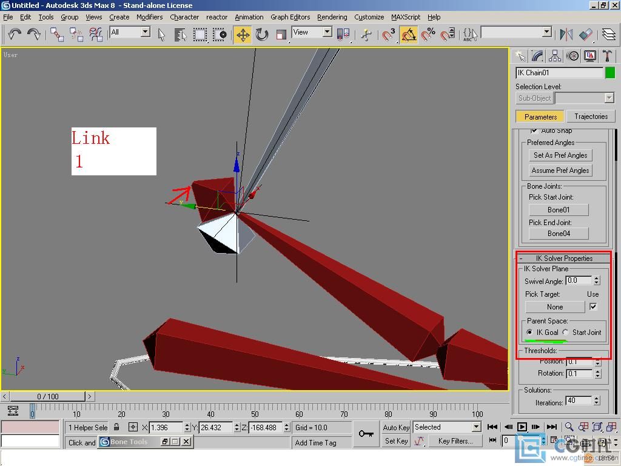Click Set As Pref Angles button
This screenshot has width=621, height=466.
560,155
